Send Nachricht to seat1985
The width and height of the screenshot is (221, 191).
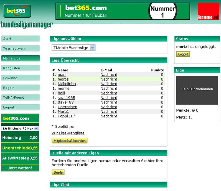coord(109,98)
